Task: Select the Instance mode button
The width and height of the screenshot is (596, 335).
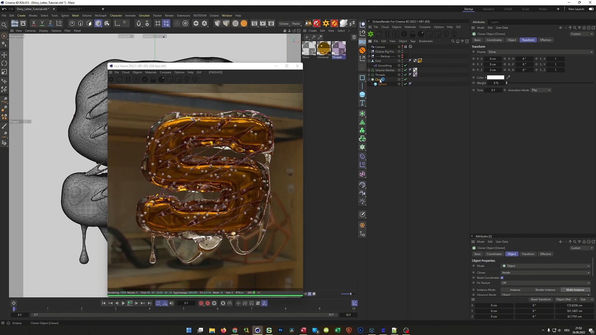Action: tap(515, 290)
